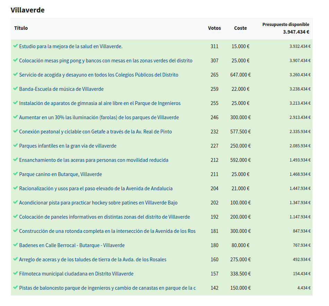Click check icon next to Conexión peatonal y ciclable
The width and height of the screenshot is (329, 306).
(15, 131)
